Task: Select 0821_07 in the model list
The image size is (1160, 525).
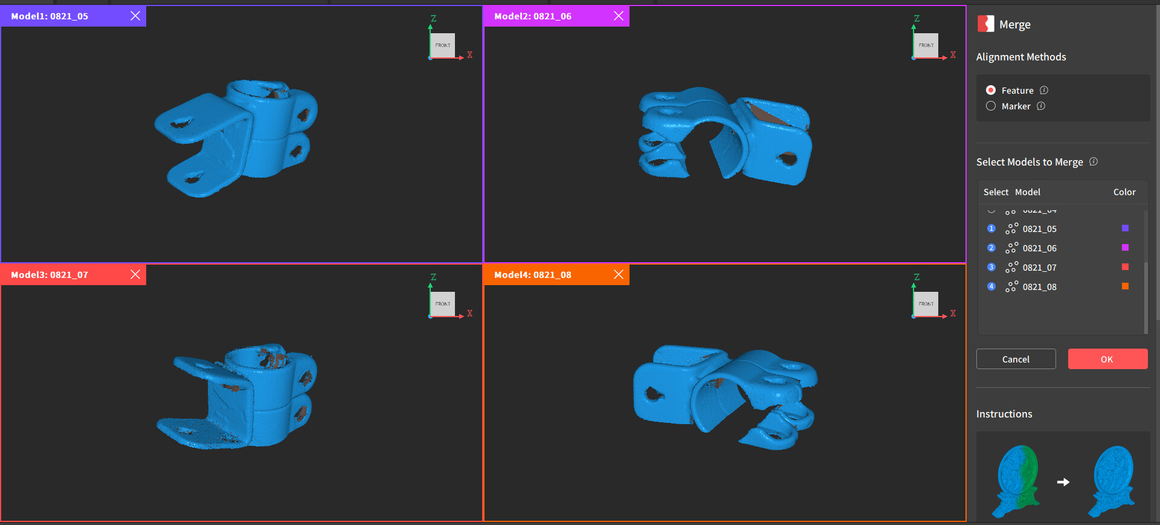Action: point(1039,268)
